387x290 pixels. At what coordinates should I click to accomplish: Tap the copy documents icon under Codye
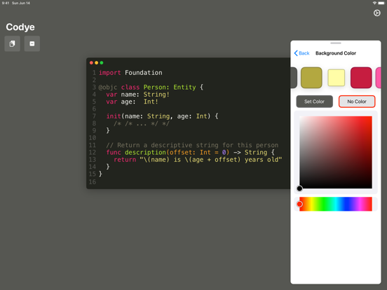(12, 43)
